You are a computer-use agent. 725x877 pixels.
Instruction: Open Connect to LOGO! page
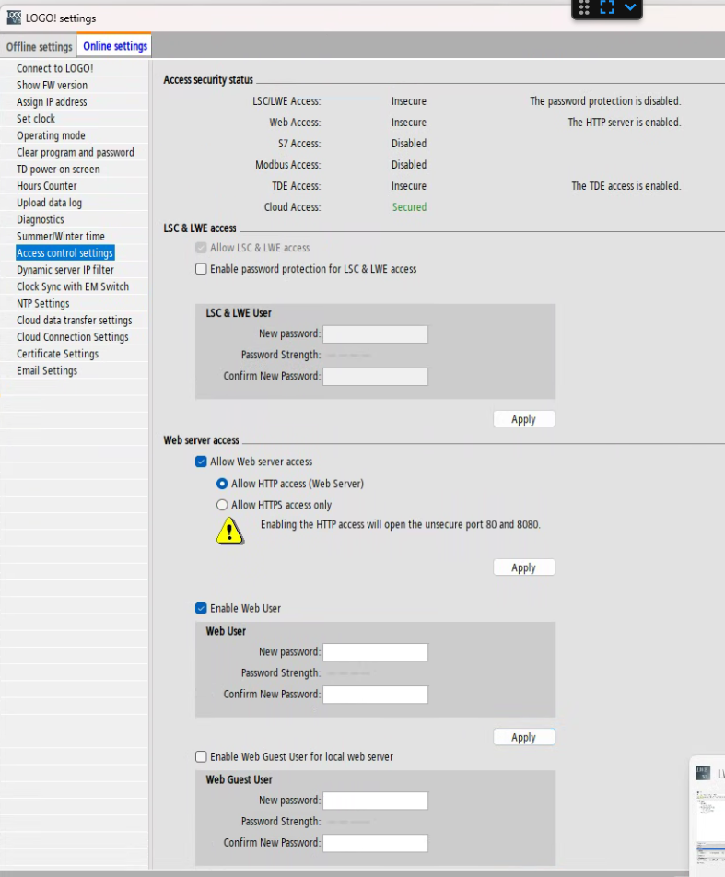55,68
